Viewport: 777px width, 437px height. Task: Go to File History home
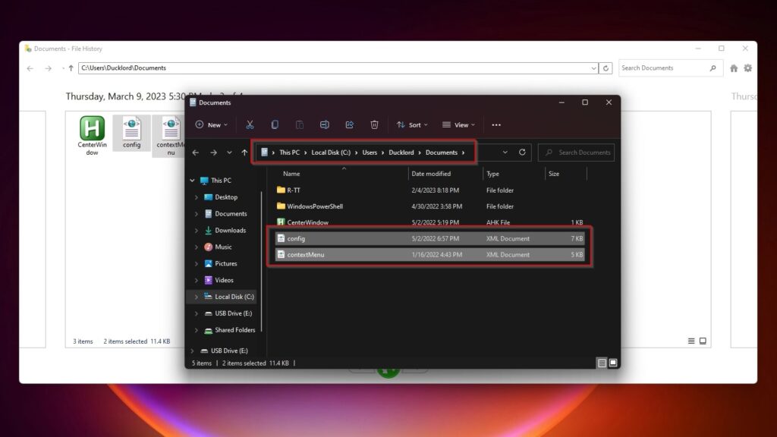[734, 68]
